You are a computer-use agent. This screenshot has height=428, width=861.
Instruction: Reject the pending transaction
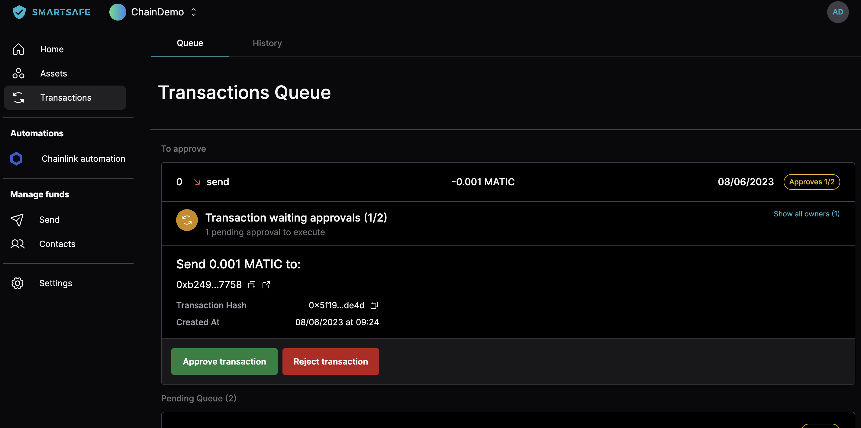pyautogui.click(x=330, y=361)
